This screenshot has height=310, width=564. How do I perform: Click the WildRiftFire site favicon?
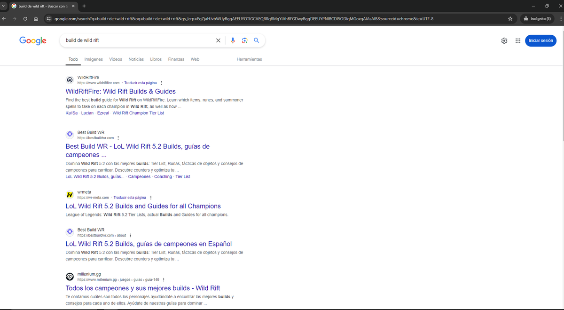(x=70, y=79)
